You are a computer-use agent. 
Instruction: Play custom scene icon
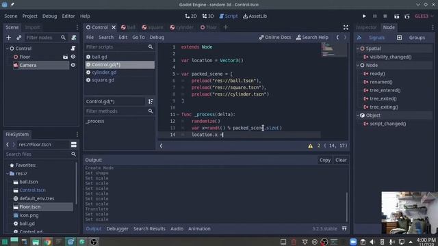click(x=407, y=16)
